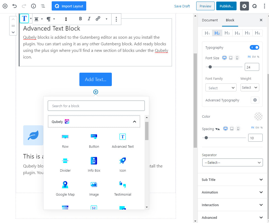Select H3 heading level
Viewport: 269px width, 223px height.
(227, 33)
